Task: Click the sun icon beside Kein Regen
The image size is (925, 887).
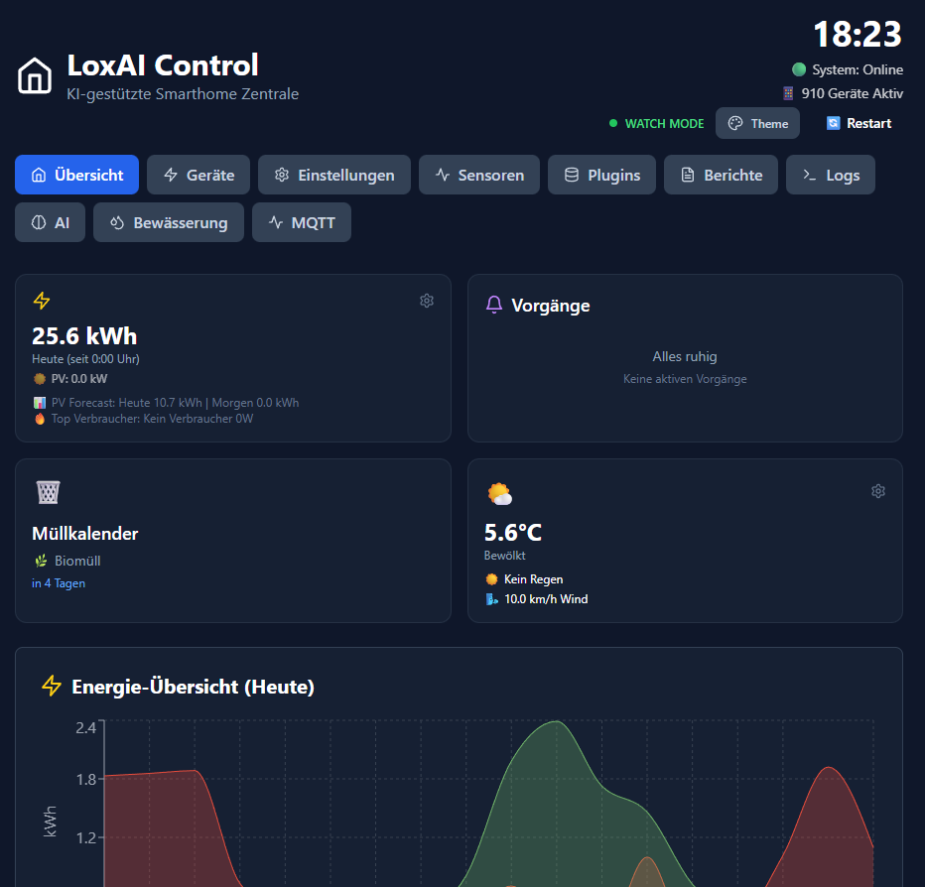Action: (x=491, y=579)
